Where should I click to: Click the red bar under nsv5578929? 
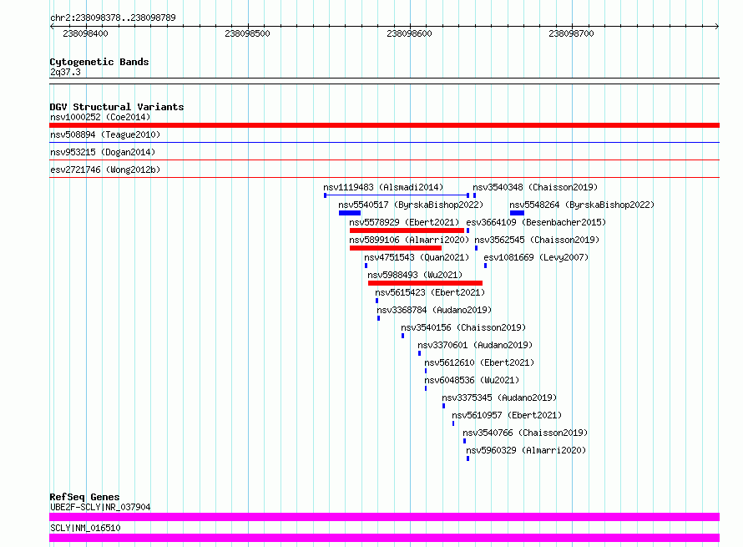(x=407, y=230)
